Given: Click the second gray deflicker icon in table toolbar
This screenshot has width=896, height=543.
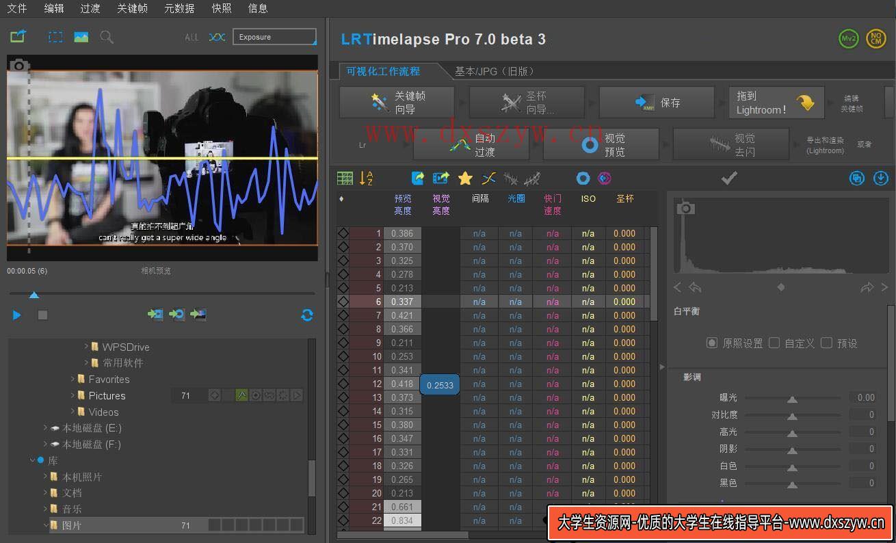Looking at the screenshot, I should (532, 179).
